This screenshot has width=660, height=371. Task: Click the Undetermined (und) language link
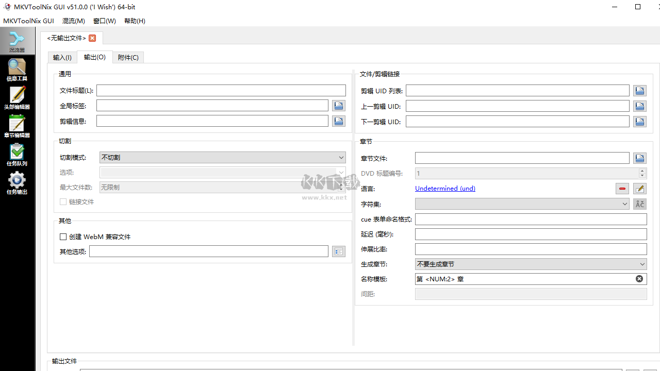[444, 188]
